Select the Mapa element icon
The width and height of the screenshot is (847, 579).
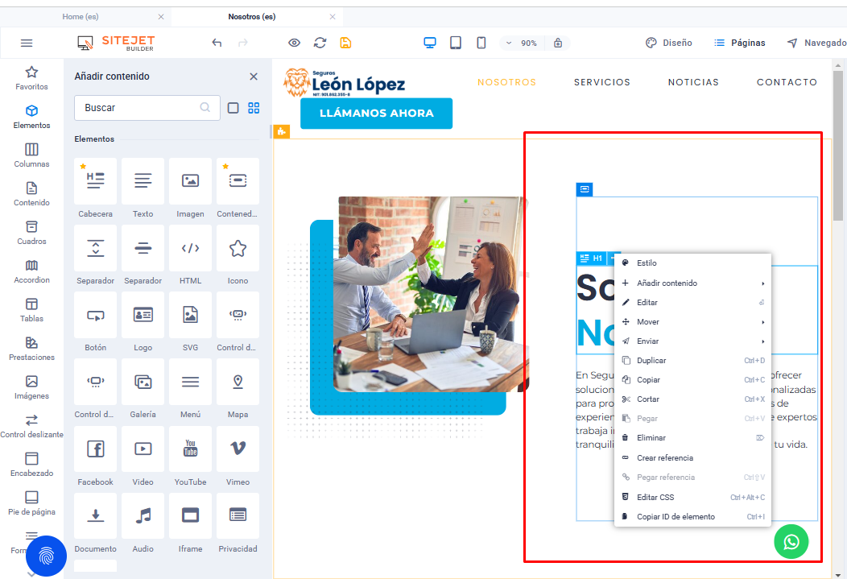[238, 382]
